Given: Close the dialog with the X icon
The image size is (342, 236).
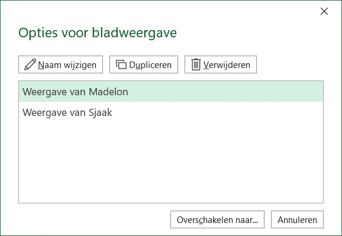Looking at the screenshot, I should (324, 11).
